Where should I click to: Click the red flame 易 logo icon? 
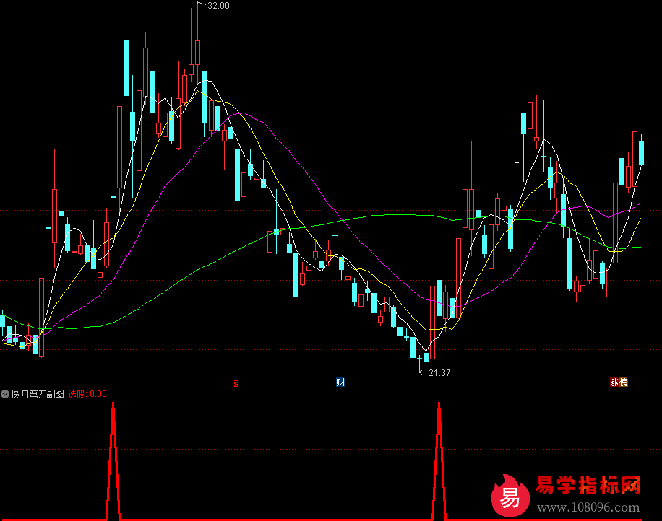(x=510, y=494)
